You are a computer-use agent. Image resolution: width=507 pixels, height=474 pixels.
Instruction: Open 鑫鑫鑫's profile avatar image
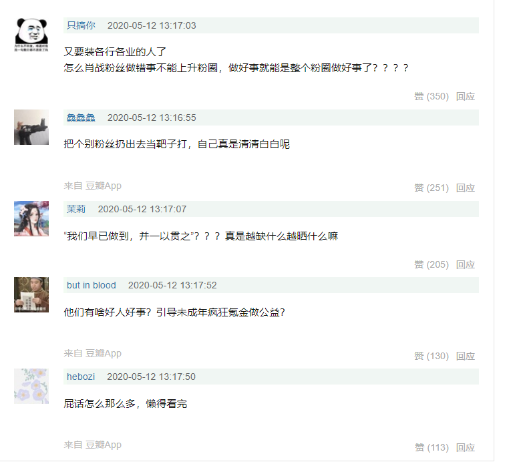(x=31, y=127)
